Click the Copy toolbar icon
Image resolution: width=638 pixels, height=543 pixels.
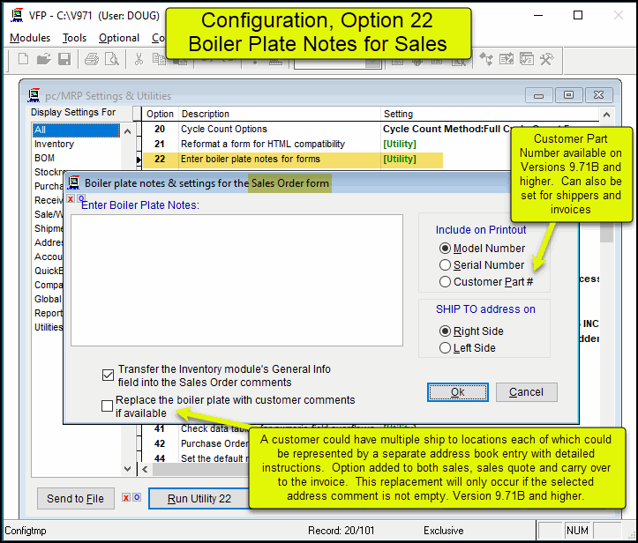pos(159,59)
